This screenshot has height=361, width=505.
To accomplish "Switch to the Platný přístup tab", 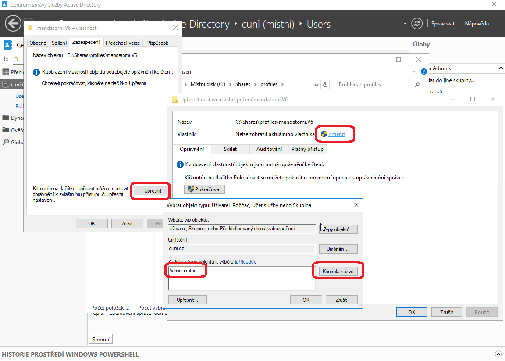I will coord(307,149).
